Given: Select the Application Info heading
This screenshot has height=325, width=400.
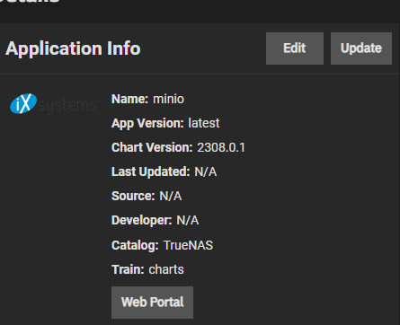Looking at the screenshot, I should click(x=73, y=48).
